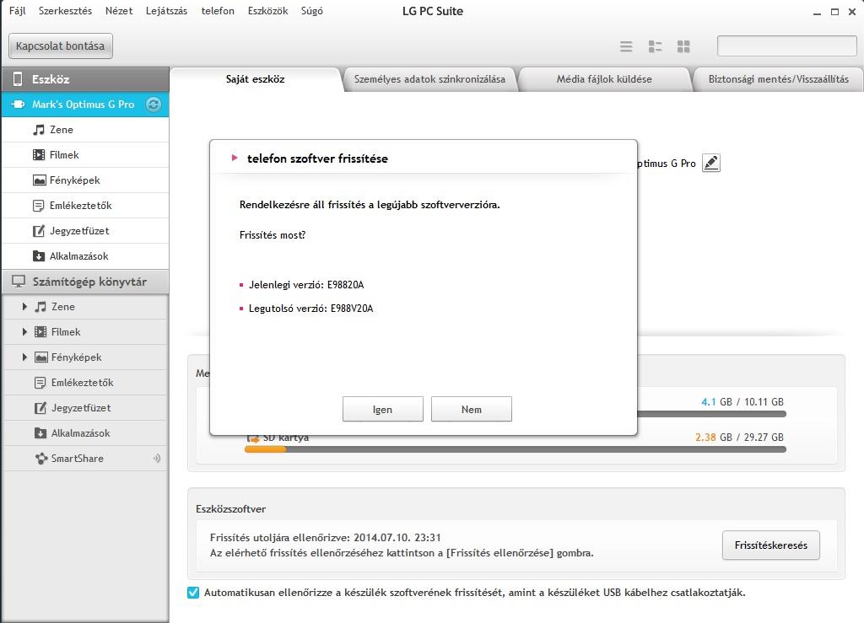The height and width of the screenshot is (623, 864).
Task: Expand library Filmek tree node
Action: click(x=24, y=332)
